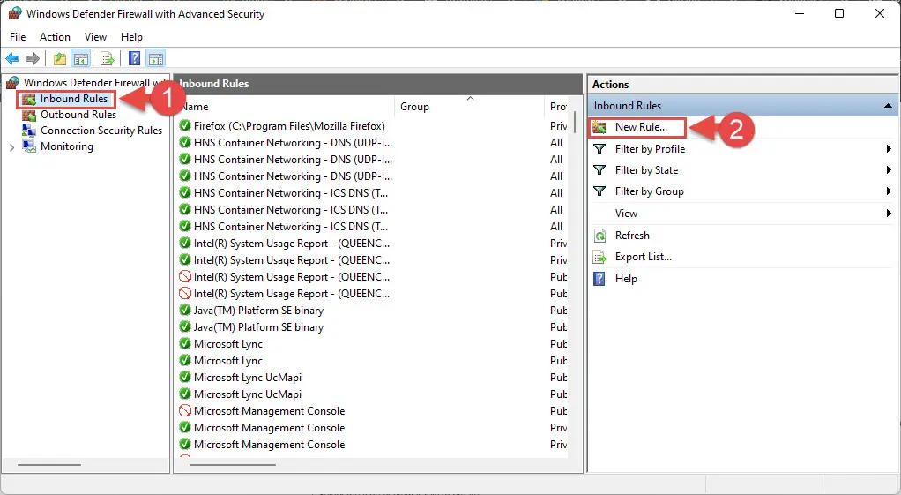Open the Filter by State submenu arrow
Image resolution: width=901 pixels, height=495 pixels.
889,170
